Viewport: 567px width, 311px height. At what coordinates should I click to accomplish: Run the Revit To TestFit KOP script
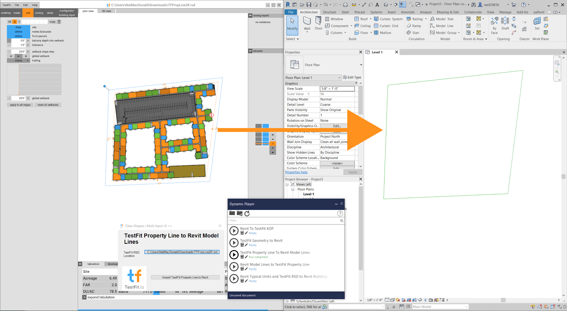click(x=234, y=231)
